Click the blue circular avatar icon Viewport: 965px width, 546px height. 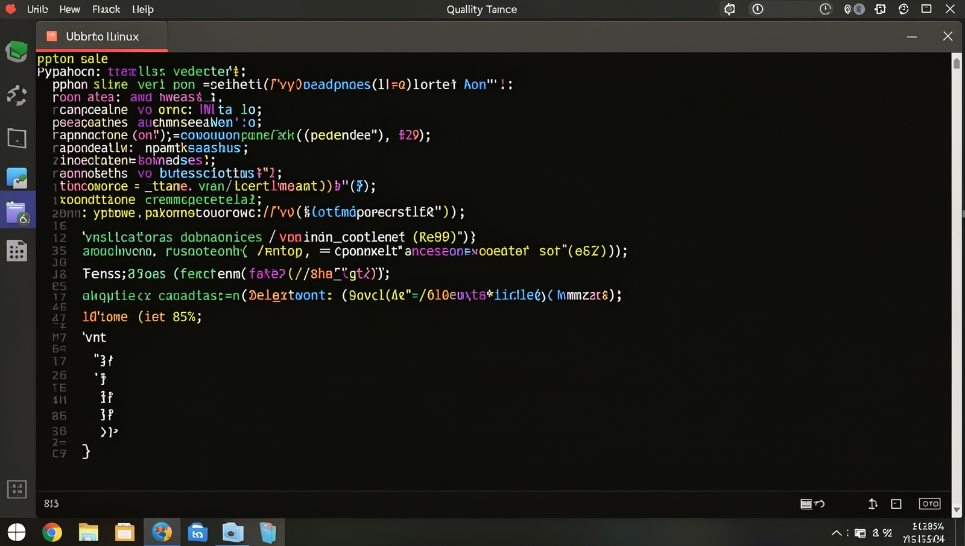click(x=859, y=9)
